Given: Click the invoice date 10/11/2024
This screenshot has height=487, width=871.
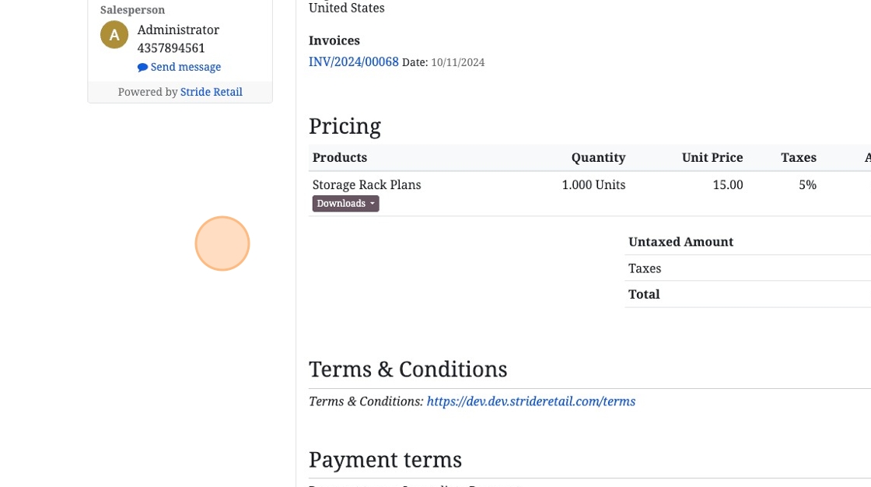Looking at the screenshot, I should [x=458, y=62].
